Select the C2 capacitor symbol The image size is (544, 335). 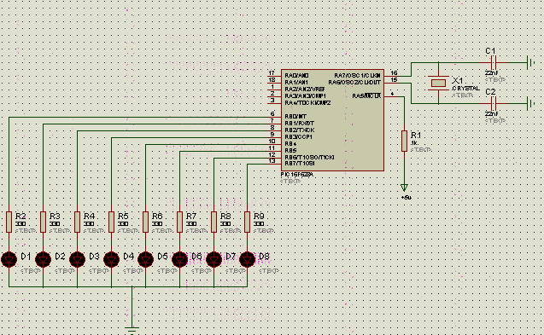point(494,104)
